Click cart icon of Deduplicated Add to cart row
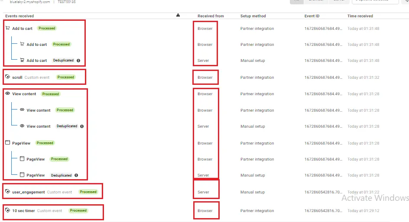Image resolution: width=409 pixels, height=222 pixels. click(x=22, y=60)
